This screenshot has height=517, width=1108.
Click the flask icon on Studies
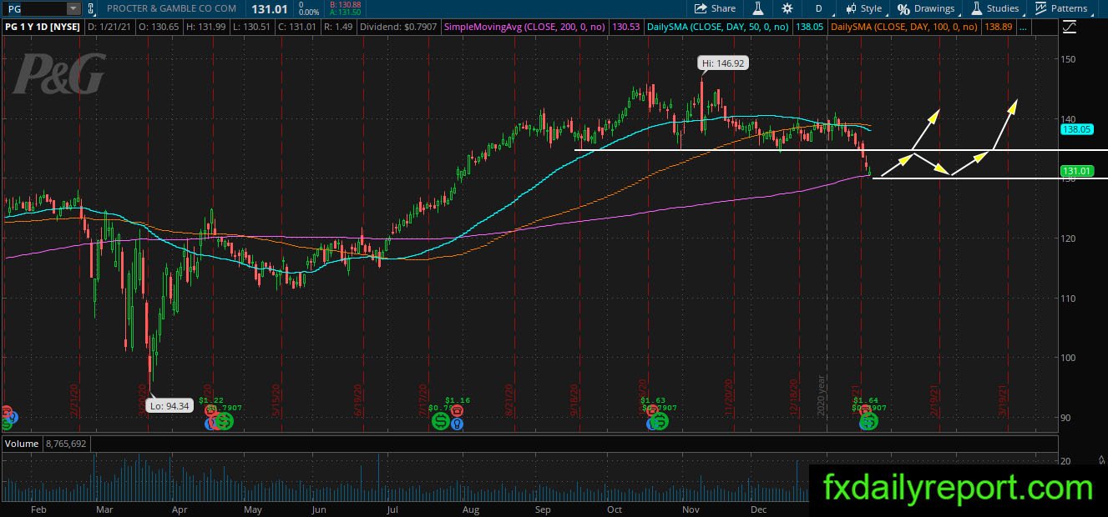pyautogui.click(x=976, y=8)
